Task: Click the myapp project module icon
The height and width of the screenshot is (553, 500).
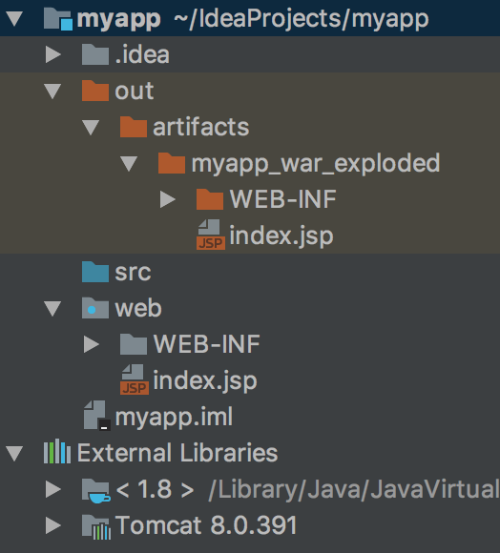Action: tap(58, 19)
